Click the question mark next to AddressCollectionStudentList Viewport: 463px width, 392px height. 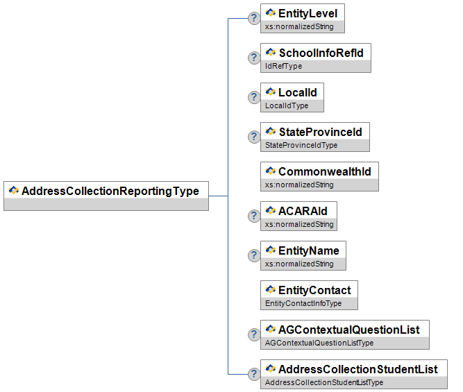pyautogui.click(x=254, y=374)
